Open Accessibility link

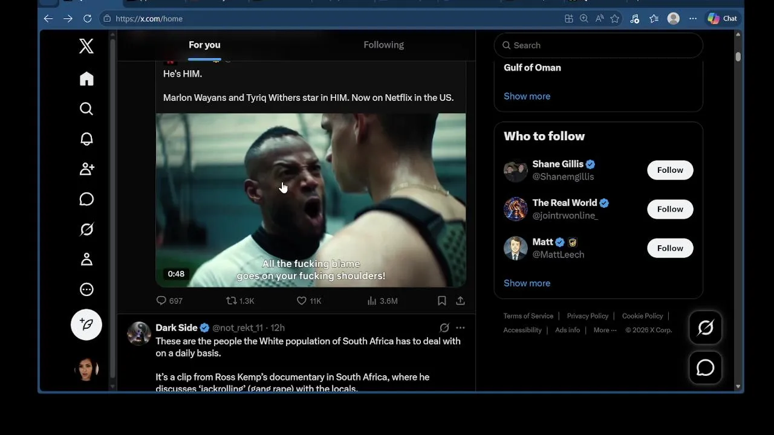pos(522,330)
